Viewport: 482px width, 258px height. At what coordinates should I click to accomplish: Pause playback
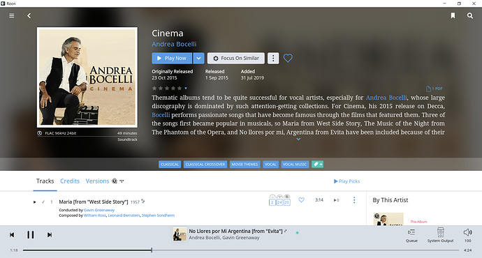pos(31,235)
